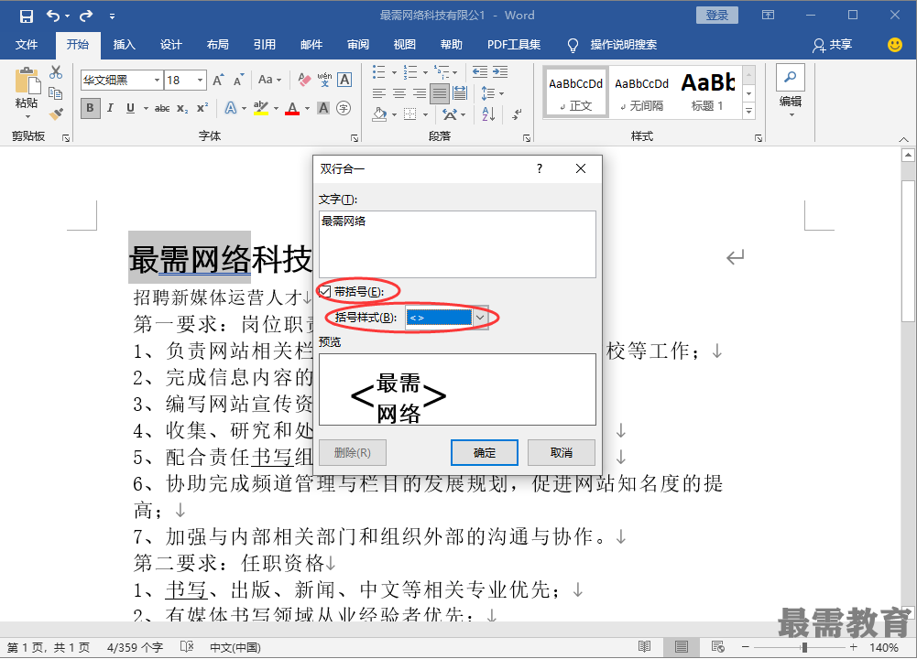Open the font color dropdown arrow
Viewport: 917px width, 659px height.
pos(307,108)
